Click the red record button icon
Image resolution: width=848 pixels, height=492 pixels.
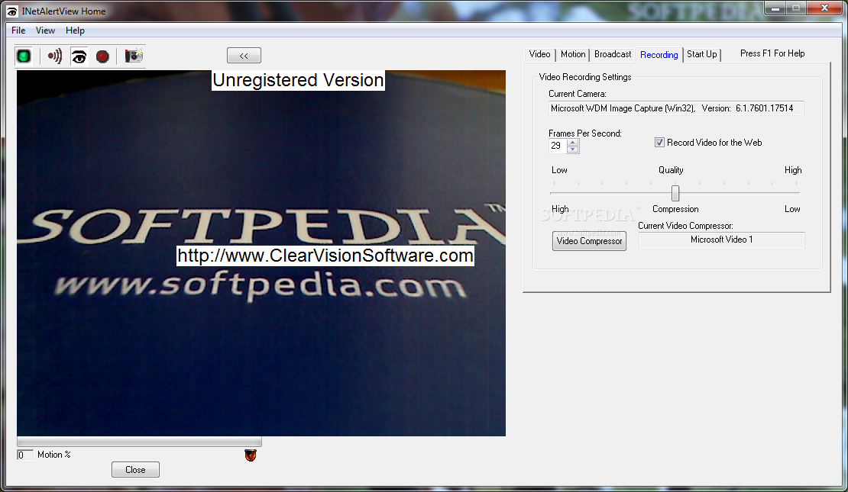tap(102, 56)
